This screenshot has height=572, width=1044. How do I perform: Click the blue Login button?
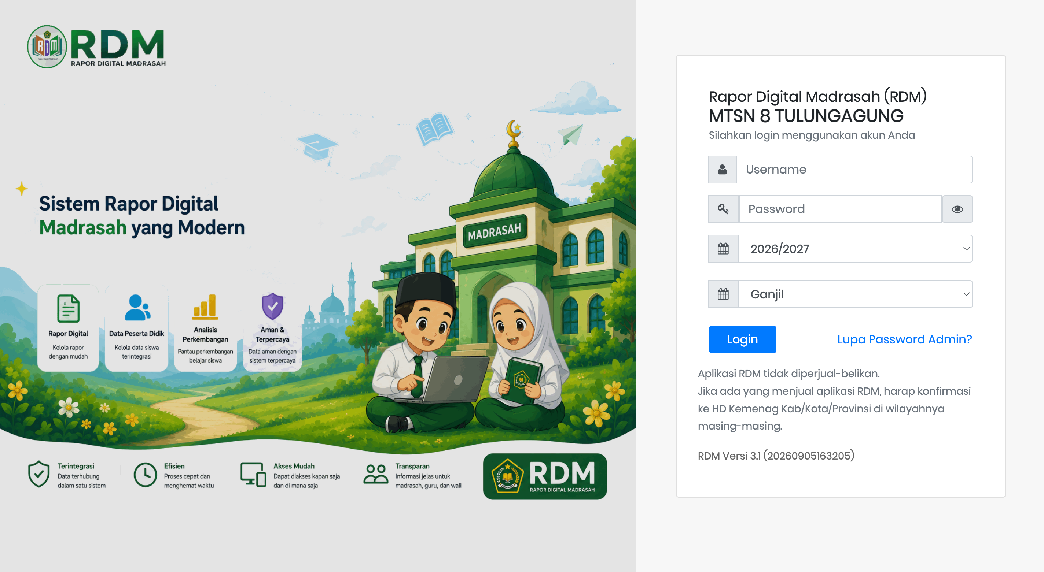[x=742, y=339]
